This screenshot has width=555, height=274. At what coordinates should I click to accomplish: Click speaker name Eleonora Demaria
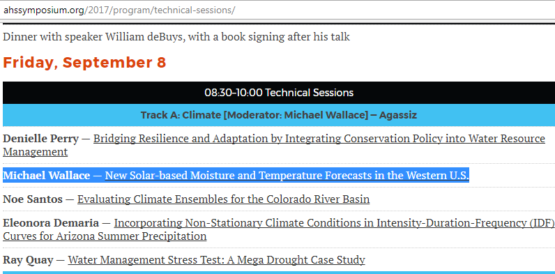pyautogui.click(x=51, y=223)
